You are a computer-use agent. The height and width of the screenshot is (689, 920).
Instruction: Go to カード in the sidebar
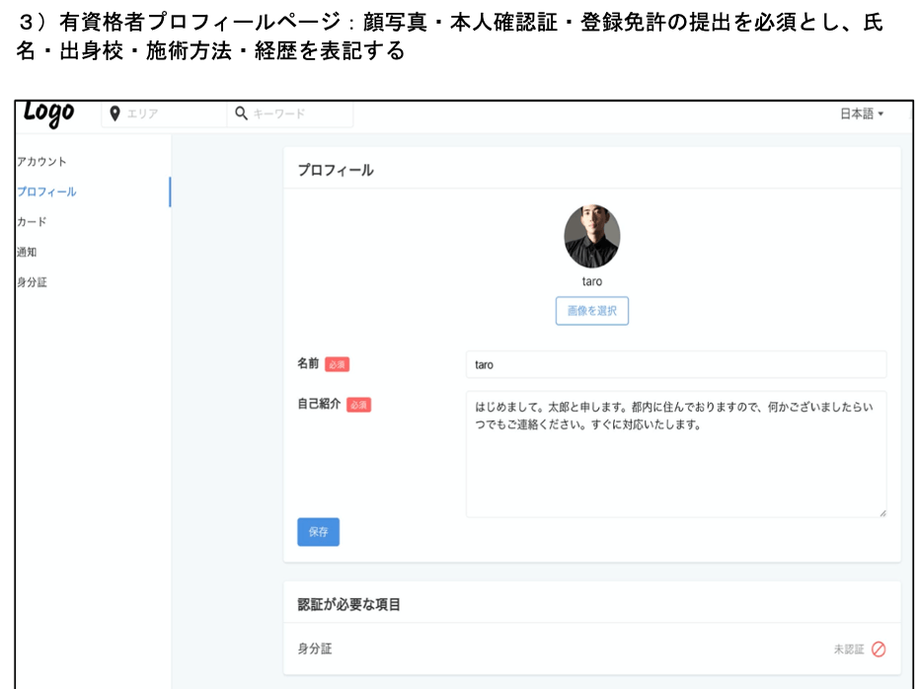32,222
